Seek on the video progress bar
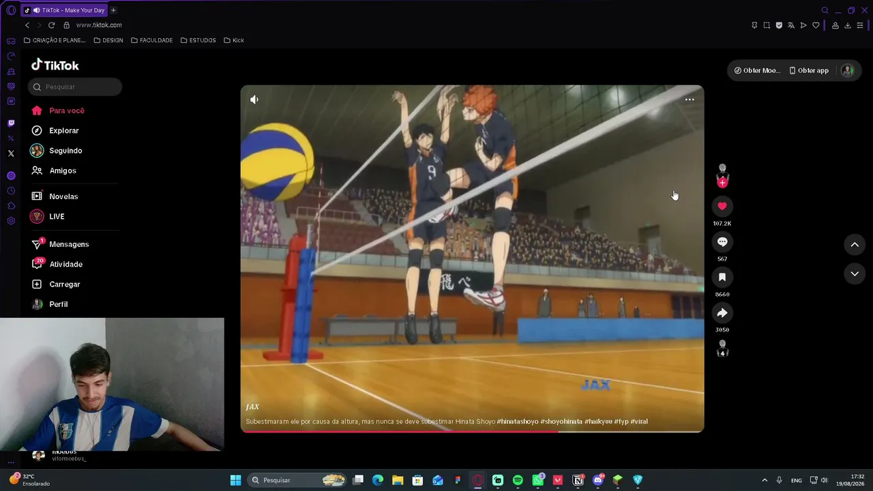The width and height of the screenshot is (873, 491). pos(472,431)
